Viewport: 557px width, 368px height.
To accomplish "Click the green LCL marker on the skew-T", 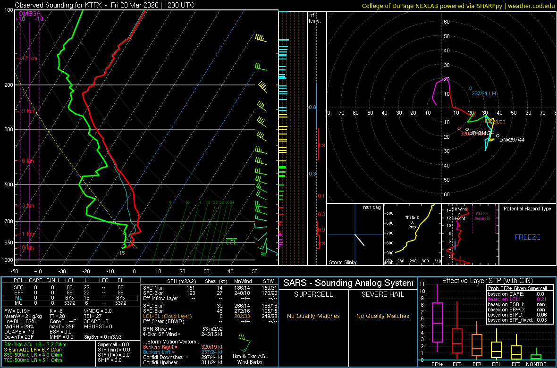I will [x=231, y=242].
